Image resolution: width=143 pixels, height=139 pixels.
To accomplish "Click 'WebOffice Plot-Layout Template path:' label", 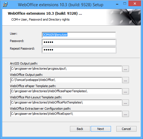I will (36, 97).
